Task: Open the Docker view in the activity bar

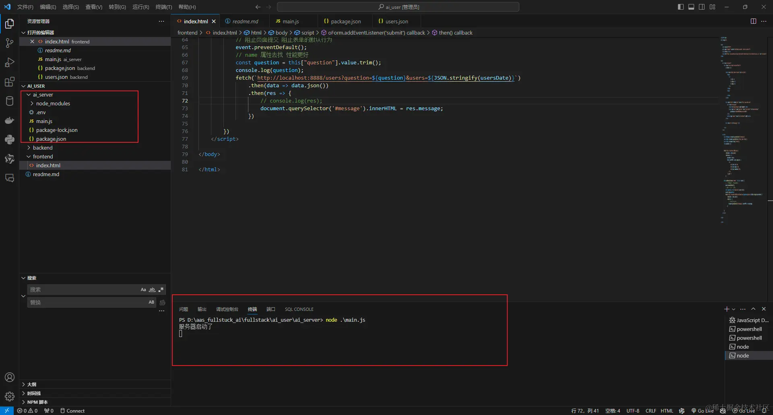Action: pyautogui.click(x=10, y=120)
